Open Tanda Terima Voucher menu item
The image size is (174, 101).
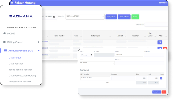(x=20, y=70)
